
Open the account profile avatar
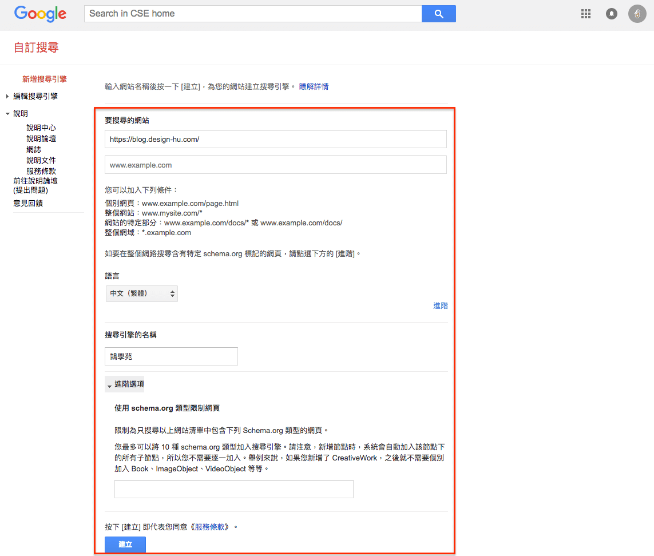coord(637,14)
